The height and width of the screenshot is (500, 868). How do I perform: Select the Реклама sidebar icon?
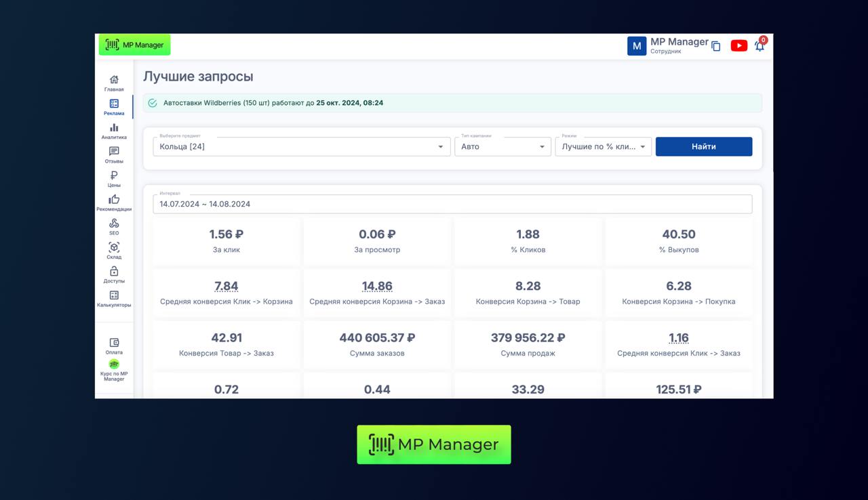(x=114, y=104)
